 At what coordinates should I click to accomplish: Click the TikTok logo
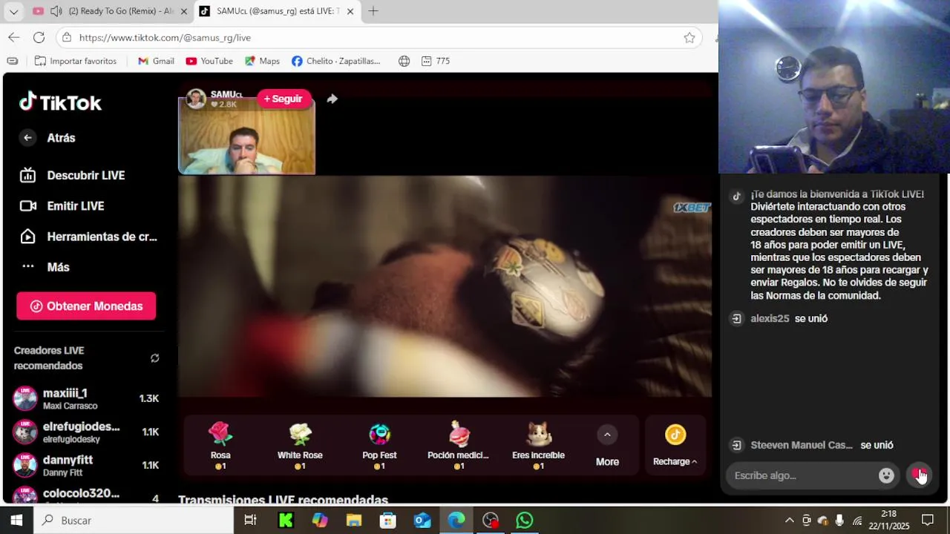pyautogui.click(x=60, y=102)
